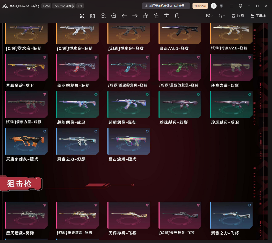Open the 填问卷 WPS member survey banner
Viewport: 272px width, 243px height.
point(166,6)
